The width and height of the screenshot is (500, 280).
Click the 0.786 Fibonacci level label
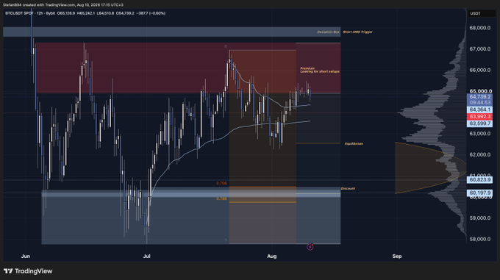(221, 198)
